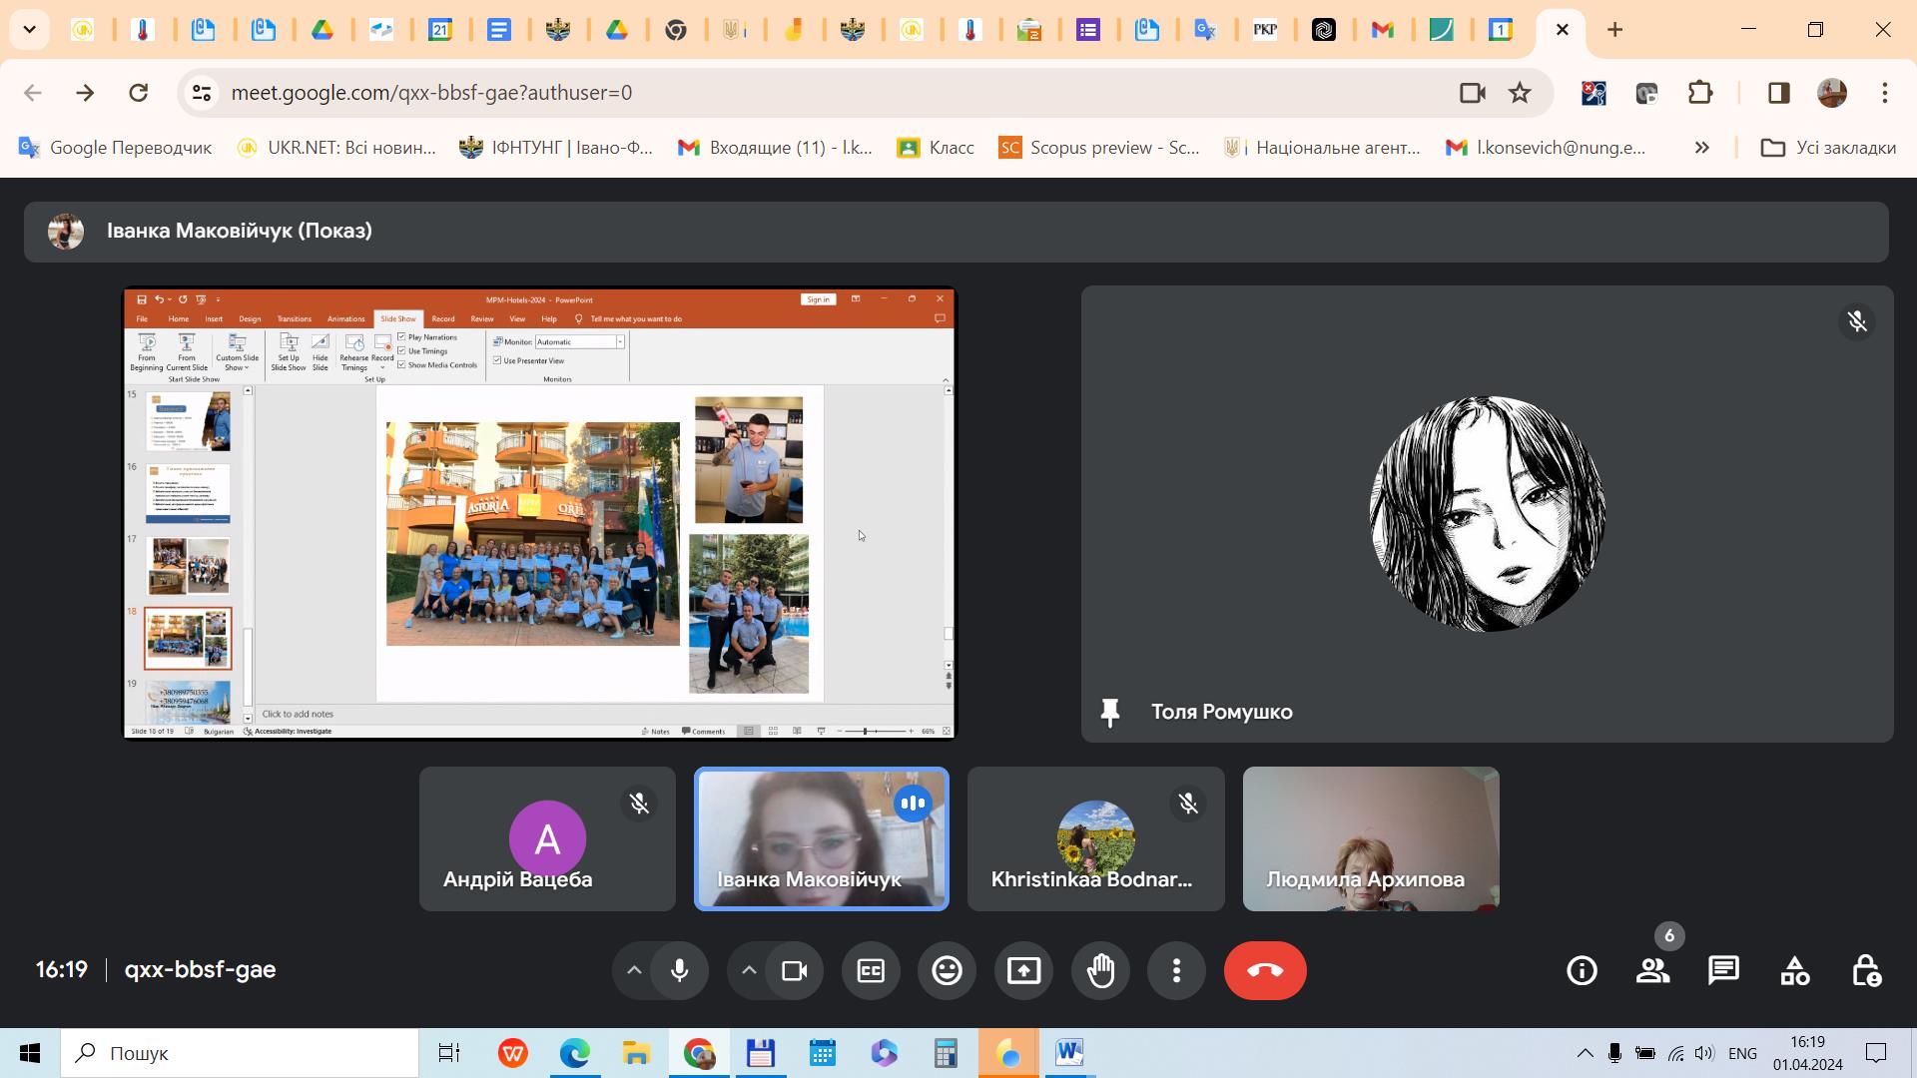The height and width of the screenshot is (1078, 1917).
Task: Show the participants list
Action: (1652, 970)
